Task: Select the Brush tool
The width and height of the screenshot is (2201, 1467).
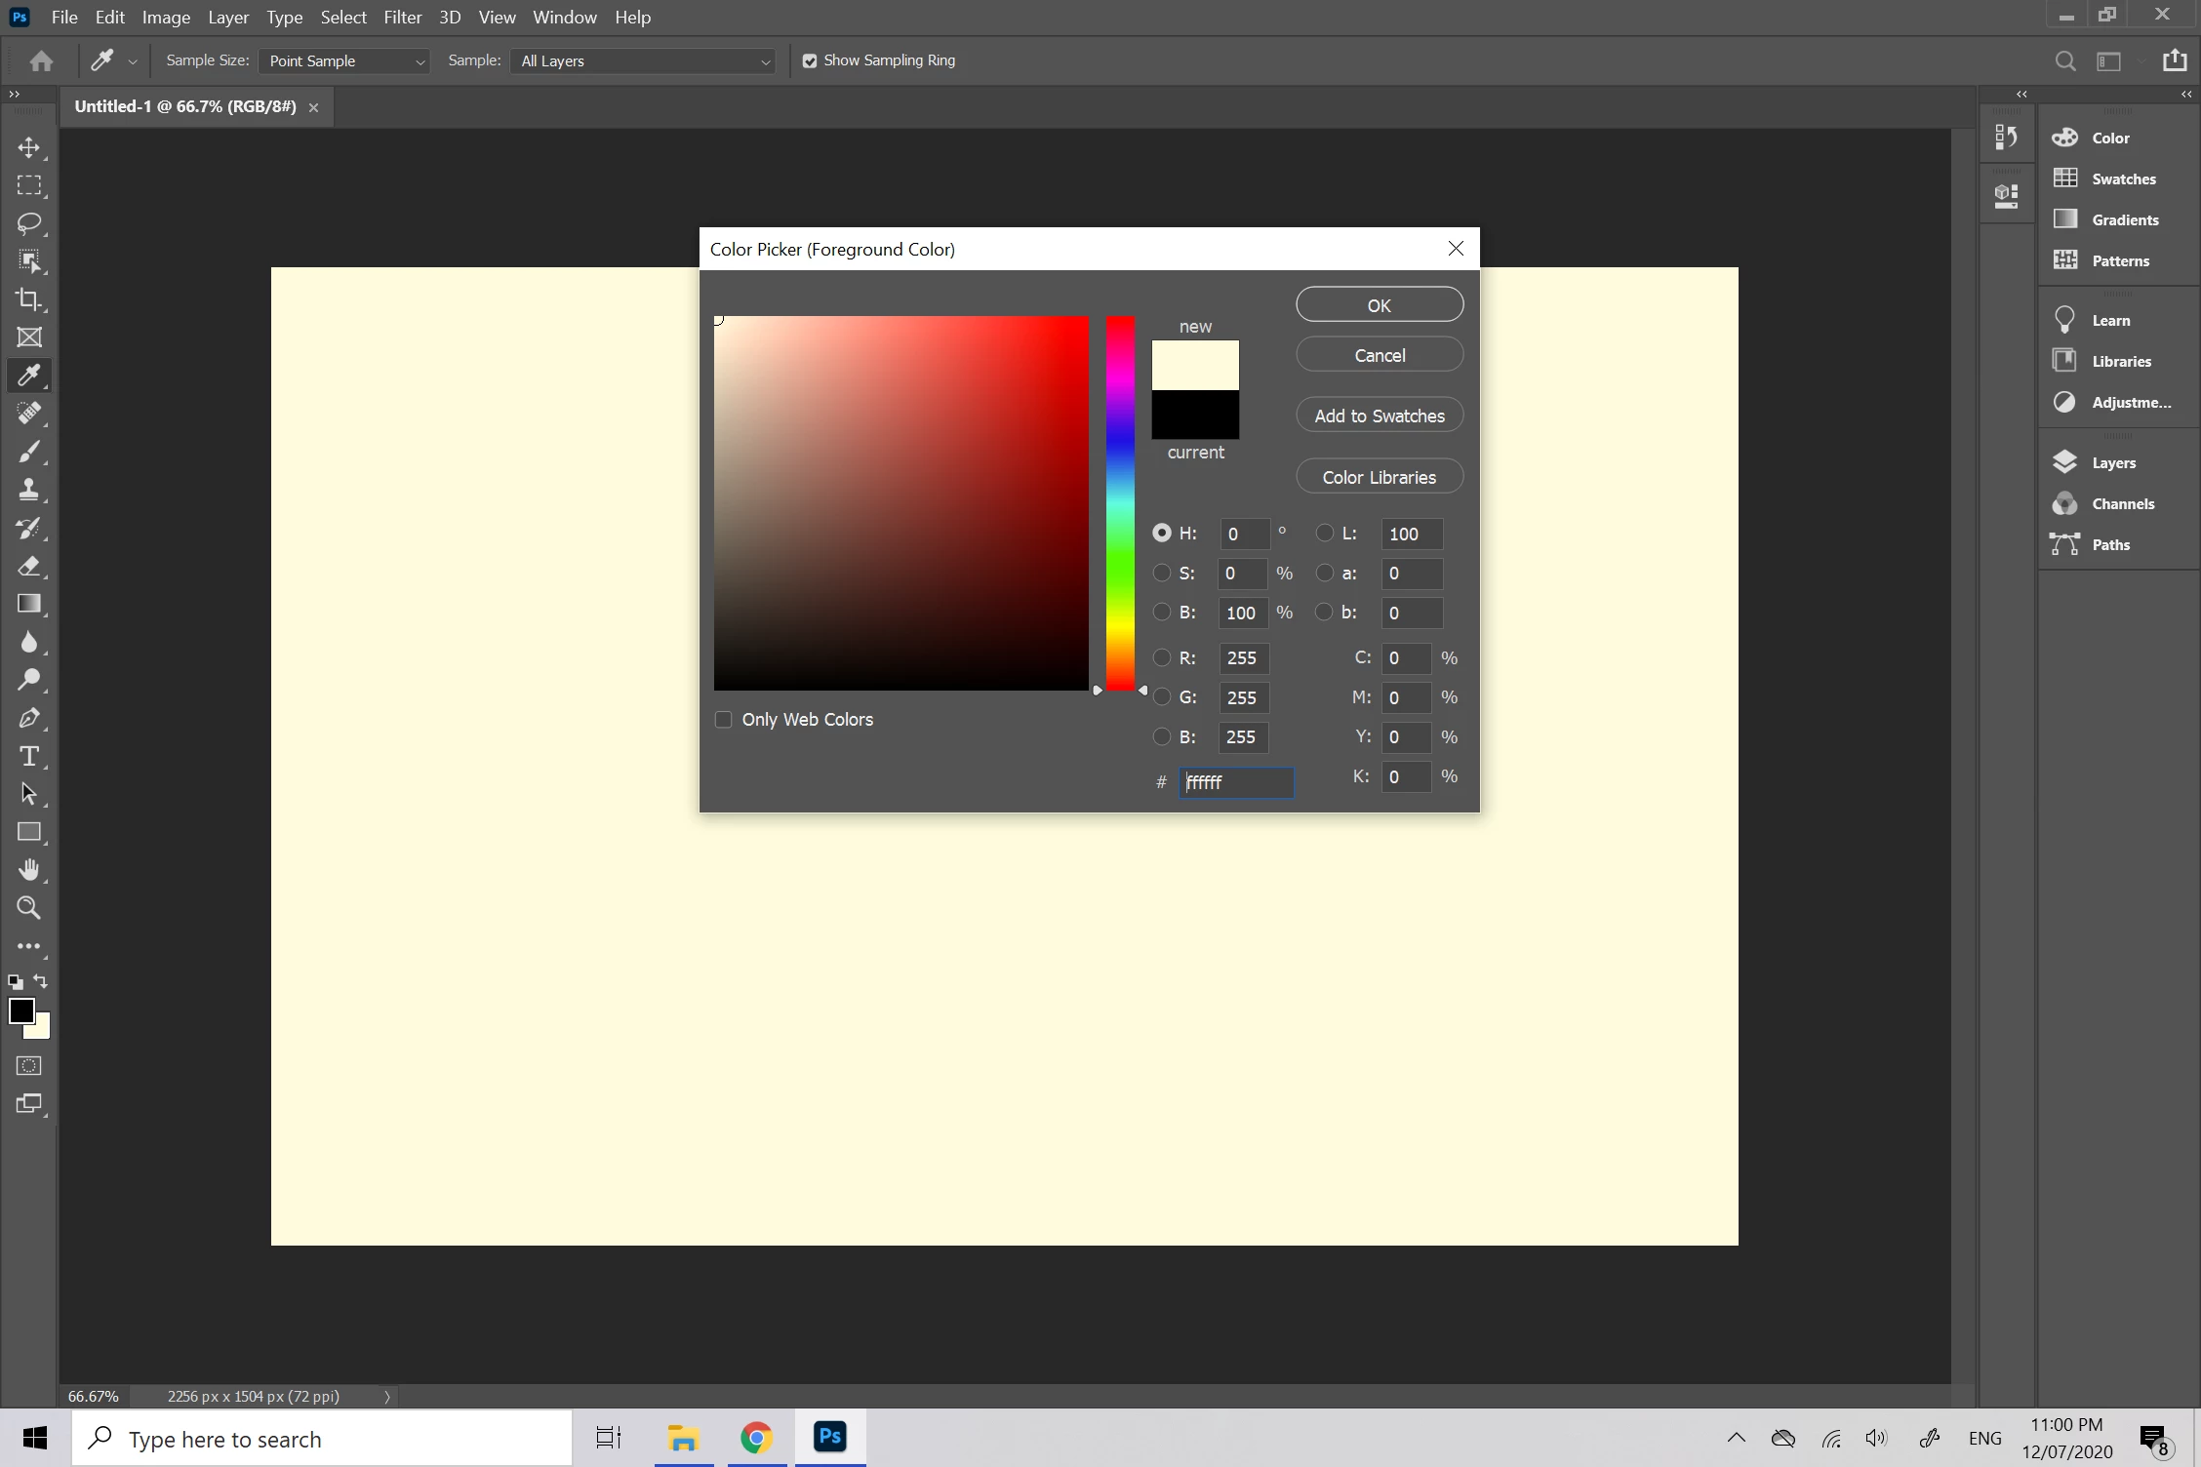Action: point(29,452)
